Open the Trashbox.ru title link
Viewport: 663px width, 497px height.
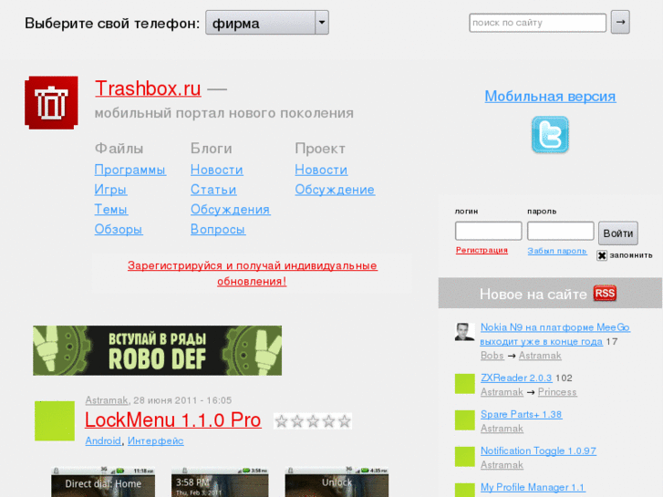pos(148,88)
